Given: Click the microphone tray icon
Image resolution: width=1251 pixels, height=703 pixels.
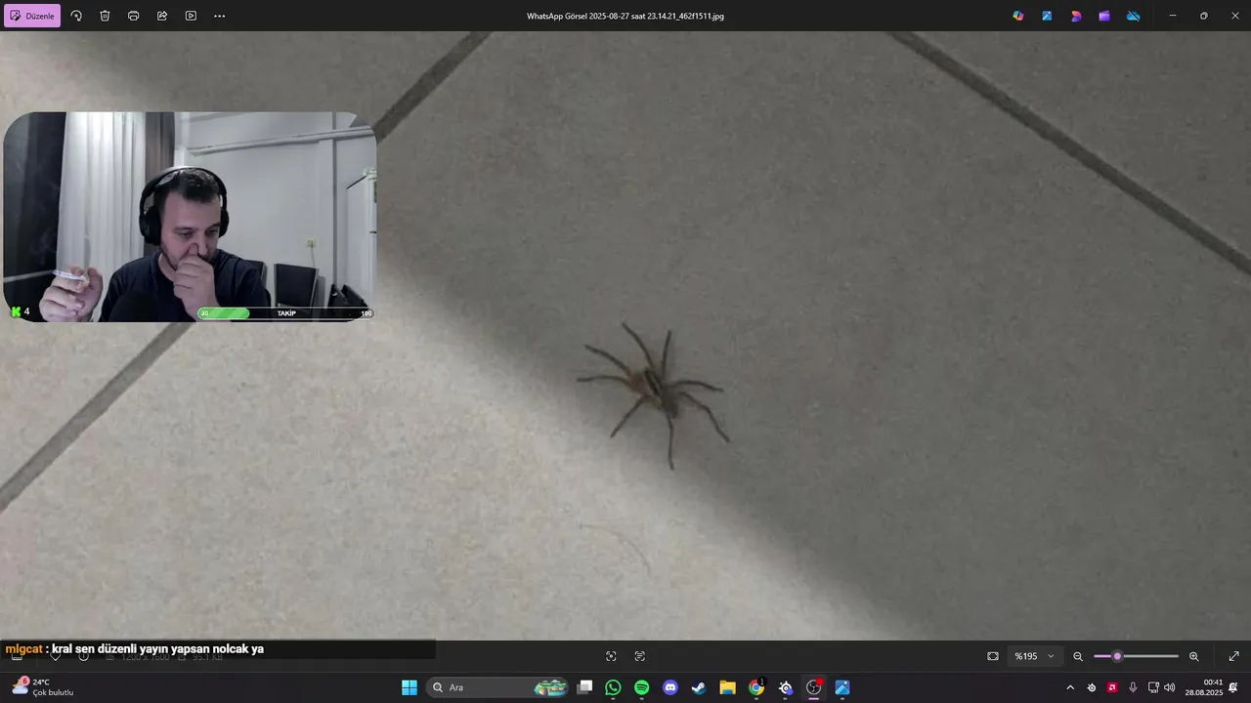Looking at the screenshot, I should (1133, 687).
